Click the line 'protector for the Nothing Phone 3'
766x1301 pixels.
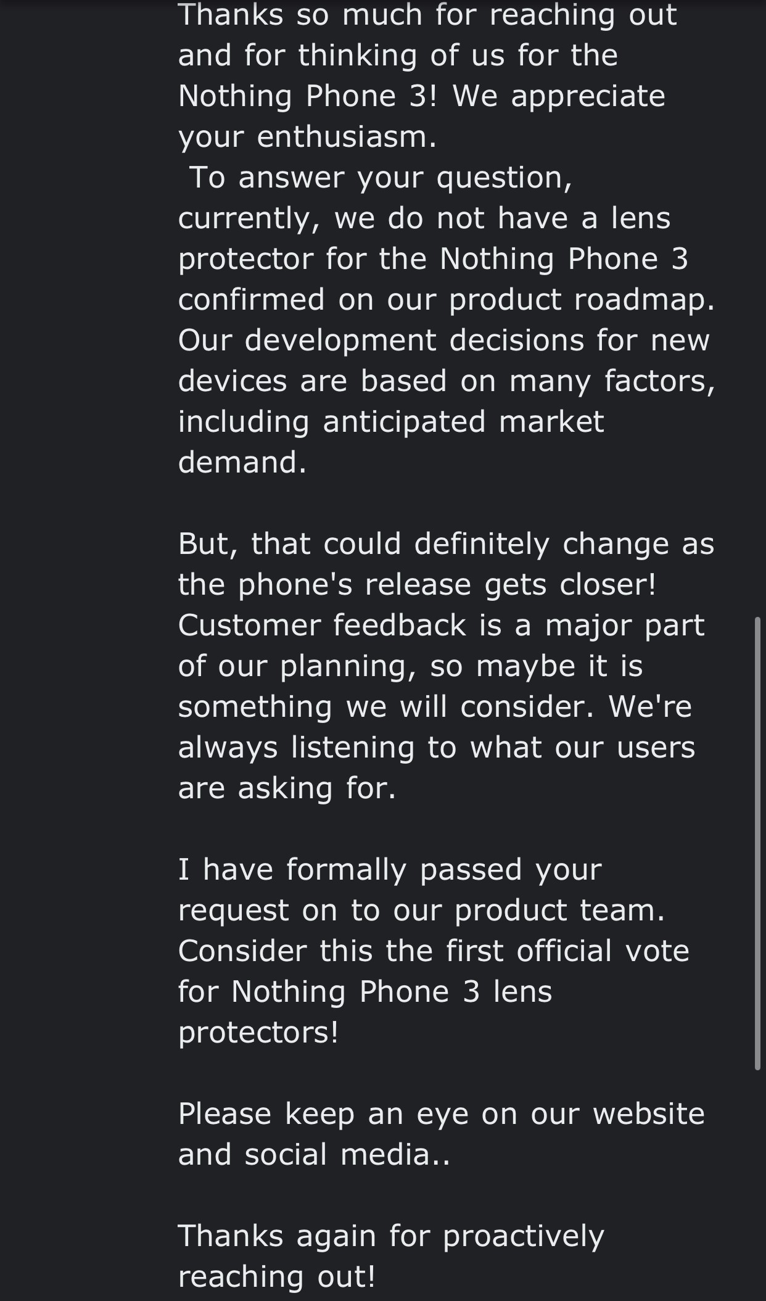click(432, 258)
